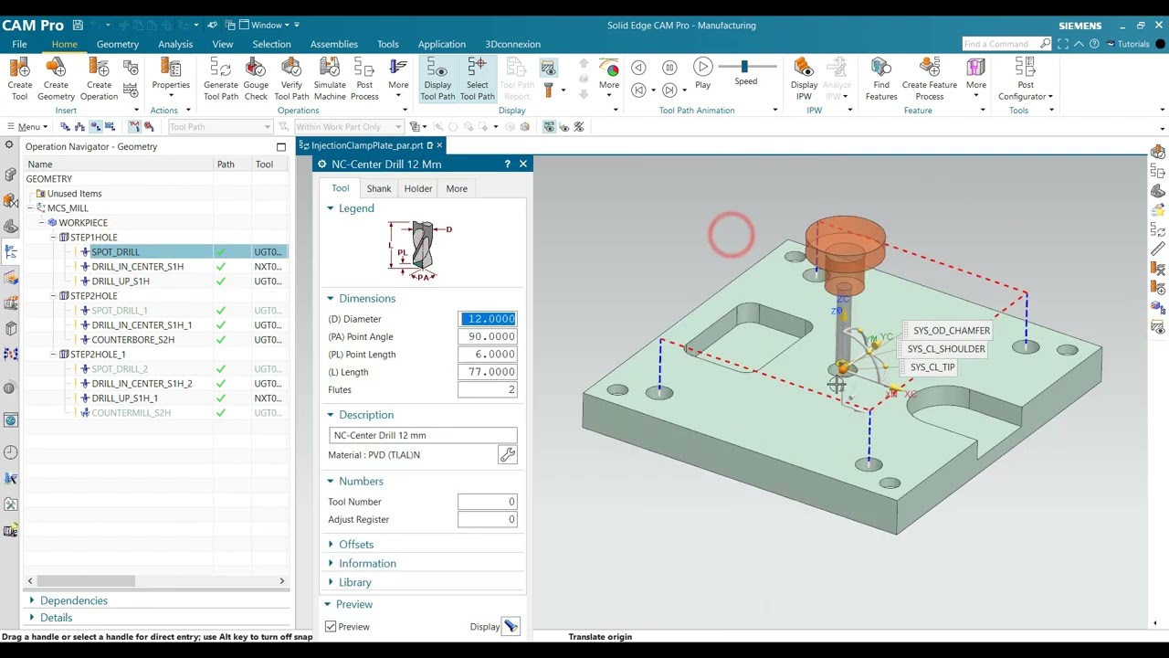Collapse the Legend section
The image size is (1169, 658).
(331, 208)
